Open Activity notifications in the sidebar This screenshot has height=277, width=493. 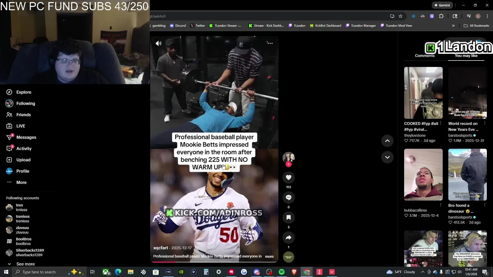point(24,149)
